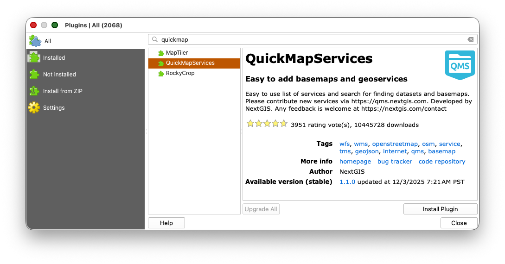Clear the search field text
505x264 pixels.
[x=470, y=40]
